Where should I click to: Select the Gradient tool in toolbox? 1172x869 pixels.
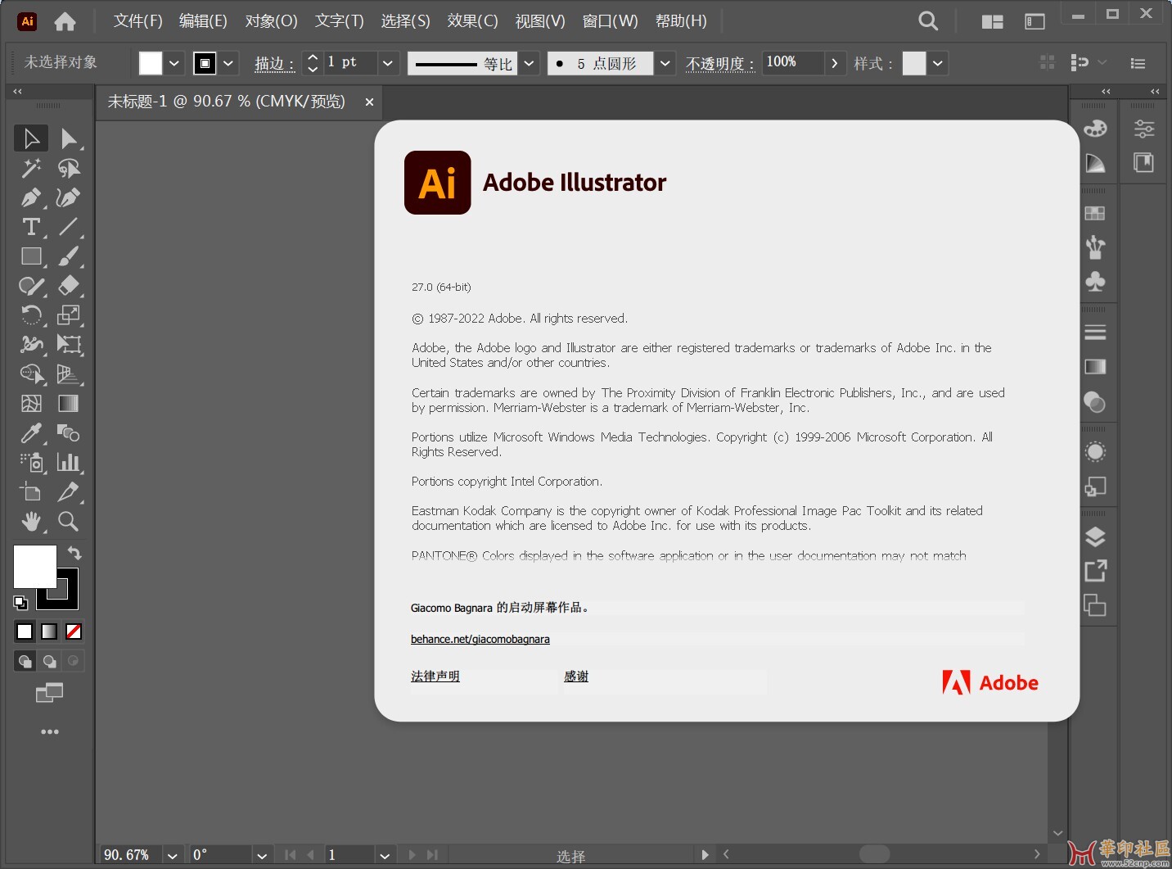tap(69, 404)
